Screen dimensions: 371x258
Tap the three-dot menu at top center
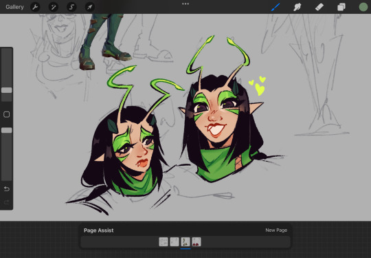pyautogui.click(x=185, y=4)
